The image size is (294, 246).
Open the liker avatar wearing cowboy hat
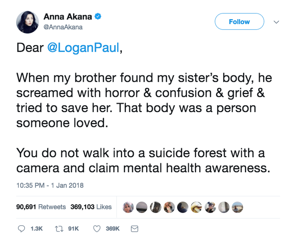(196, 207)
